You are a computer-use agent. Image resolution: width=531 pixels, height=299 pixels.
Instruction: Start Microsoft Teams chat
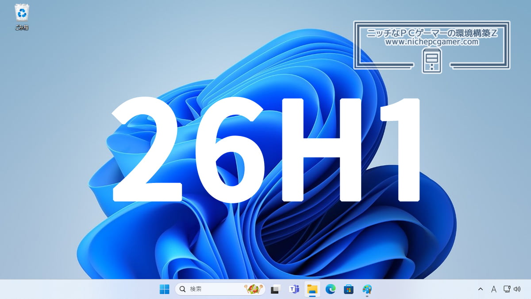(294, 289)
